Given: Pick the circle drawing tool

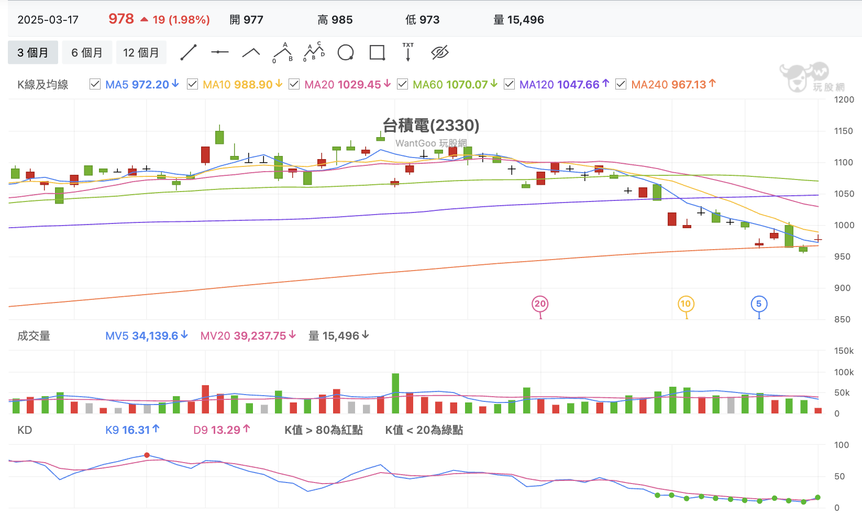Looking at the screenshot, I should (x=346, y=52).
